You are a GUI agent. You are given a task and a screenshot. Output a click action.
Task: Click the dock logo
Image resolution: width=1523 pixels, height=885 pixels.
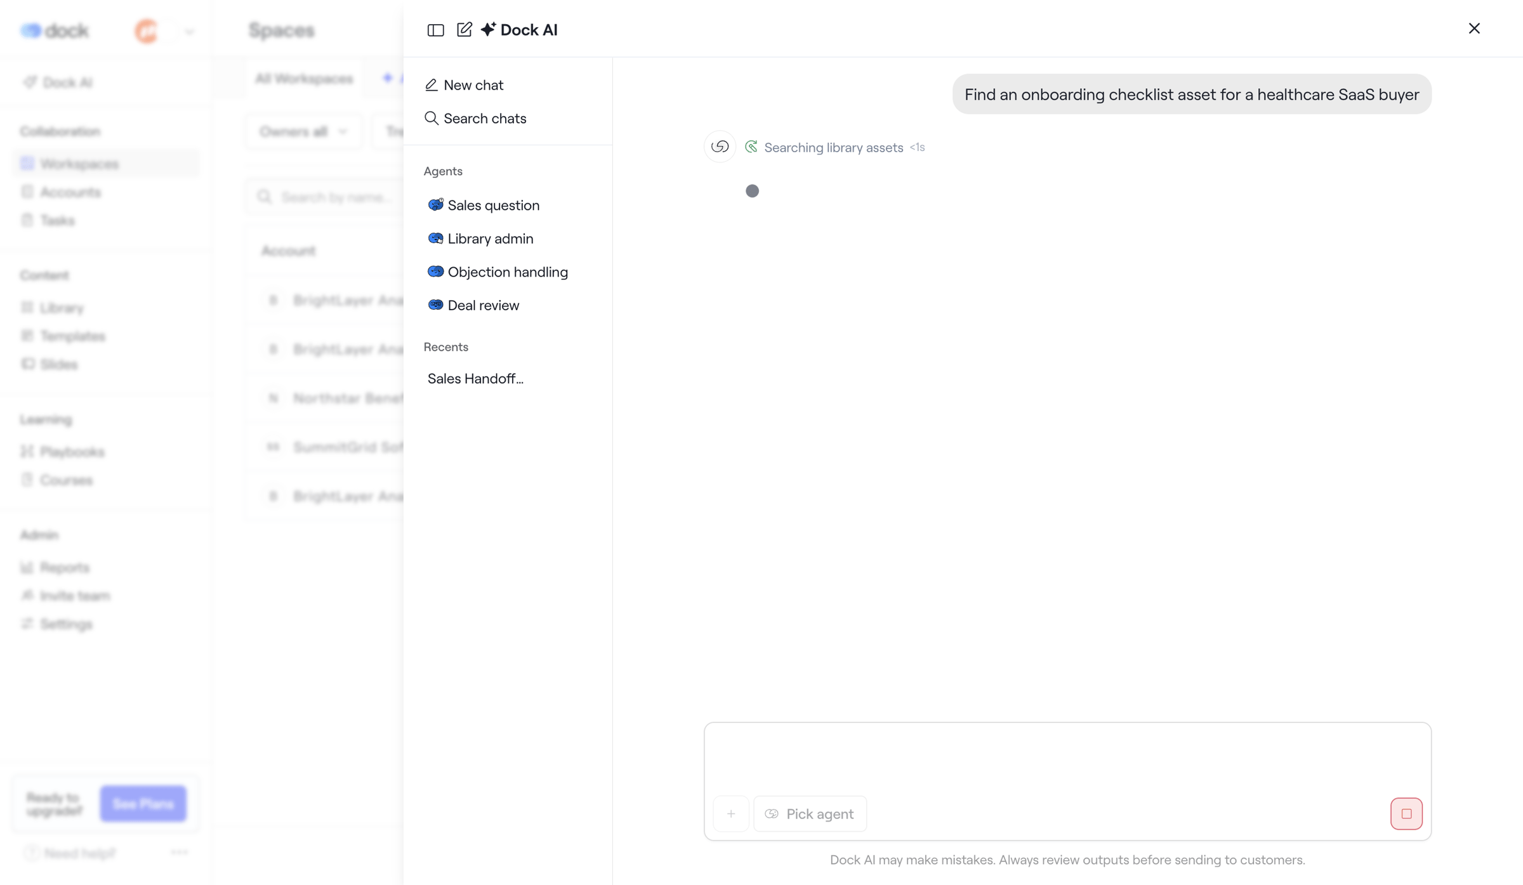54,30
